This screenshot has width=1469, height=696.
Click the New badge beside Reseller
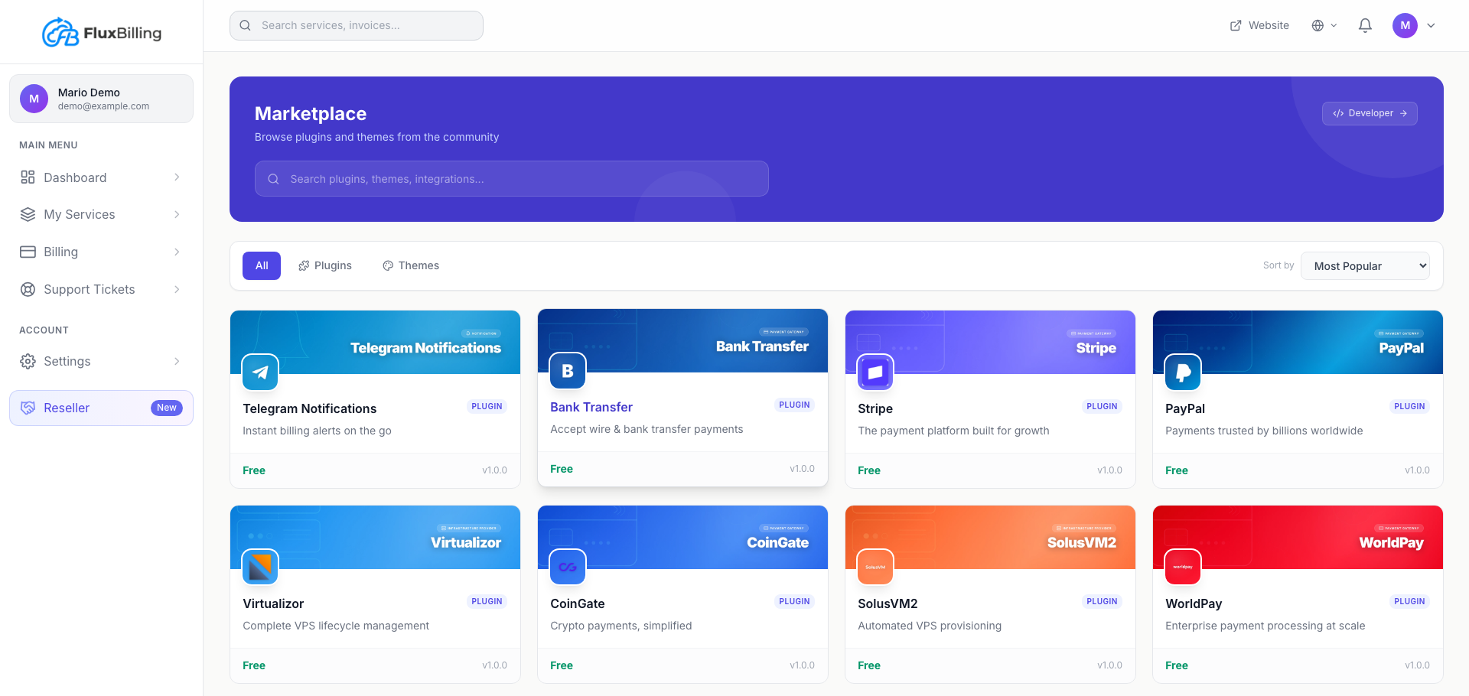(167, 408)
